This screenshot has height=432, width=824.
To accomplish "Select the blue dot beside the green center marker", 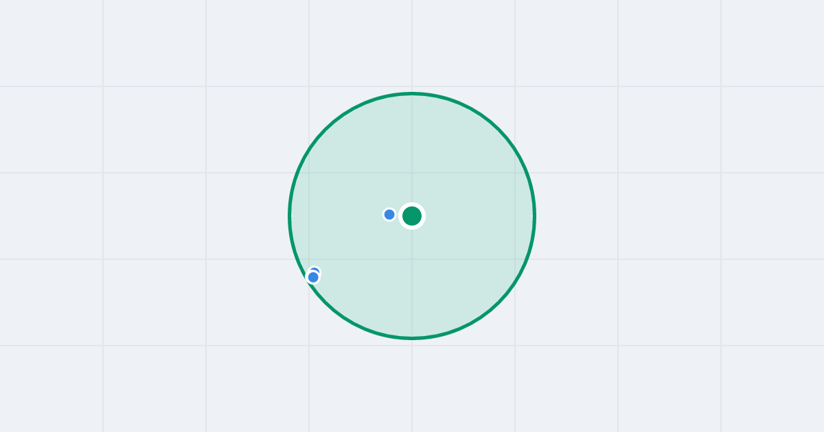I will [x=389, y=215].
